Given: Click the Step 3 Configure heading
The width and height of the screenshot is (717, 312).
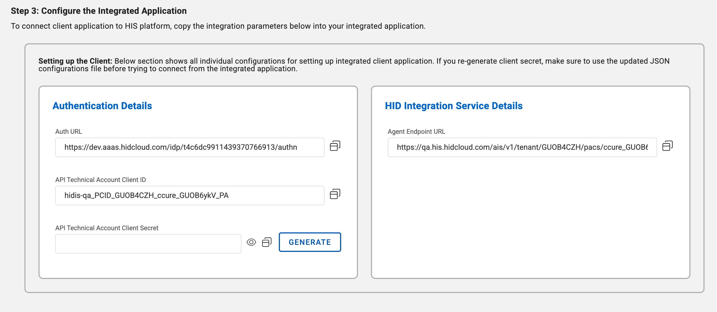Looking at the screenshot, I should pos(99,11).
